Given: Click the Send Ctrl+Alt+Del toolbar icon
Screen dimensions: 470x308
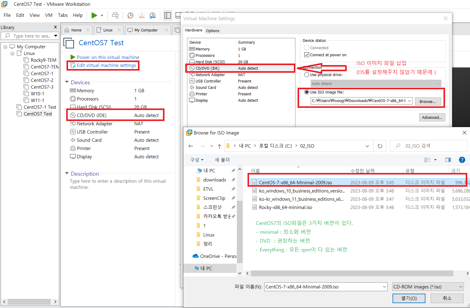Looking at the screenshot, I should click(115, 15).
